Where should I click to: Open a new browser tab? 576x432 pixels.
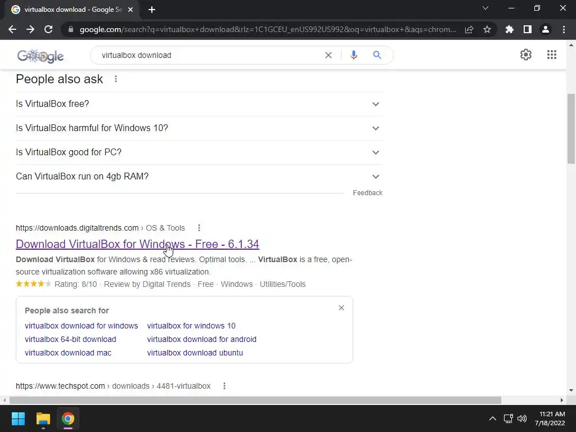[152, 10]
